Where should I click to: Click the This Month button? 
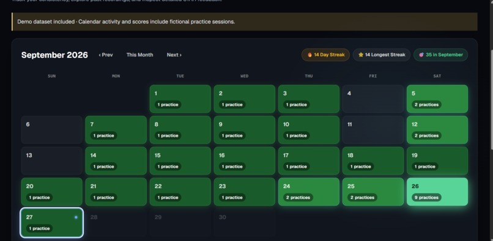click(139, 55)
